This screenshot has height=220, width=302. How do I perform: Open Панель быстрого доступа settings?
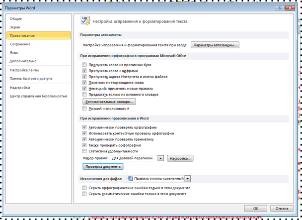31,79
